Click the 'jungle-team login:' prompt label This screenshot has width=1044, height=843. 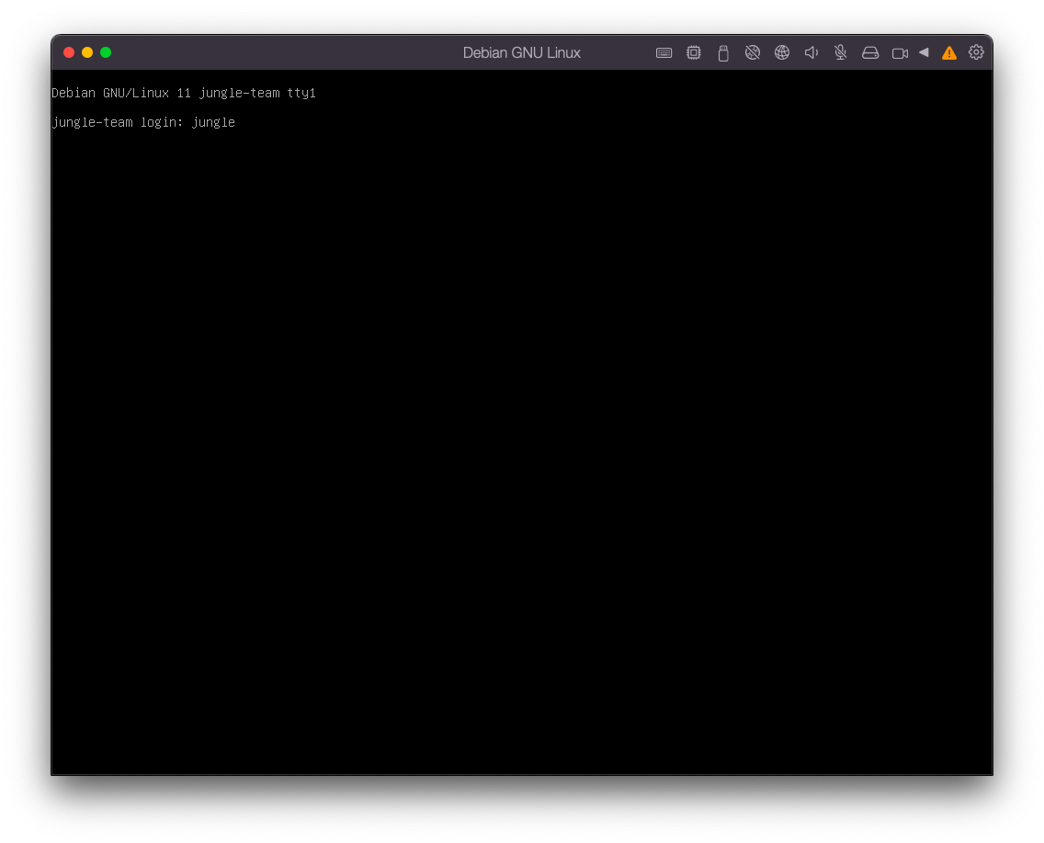pyautogui.click(x=118, y=122)
